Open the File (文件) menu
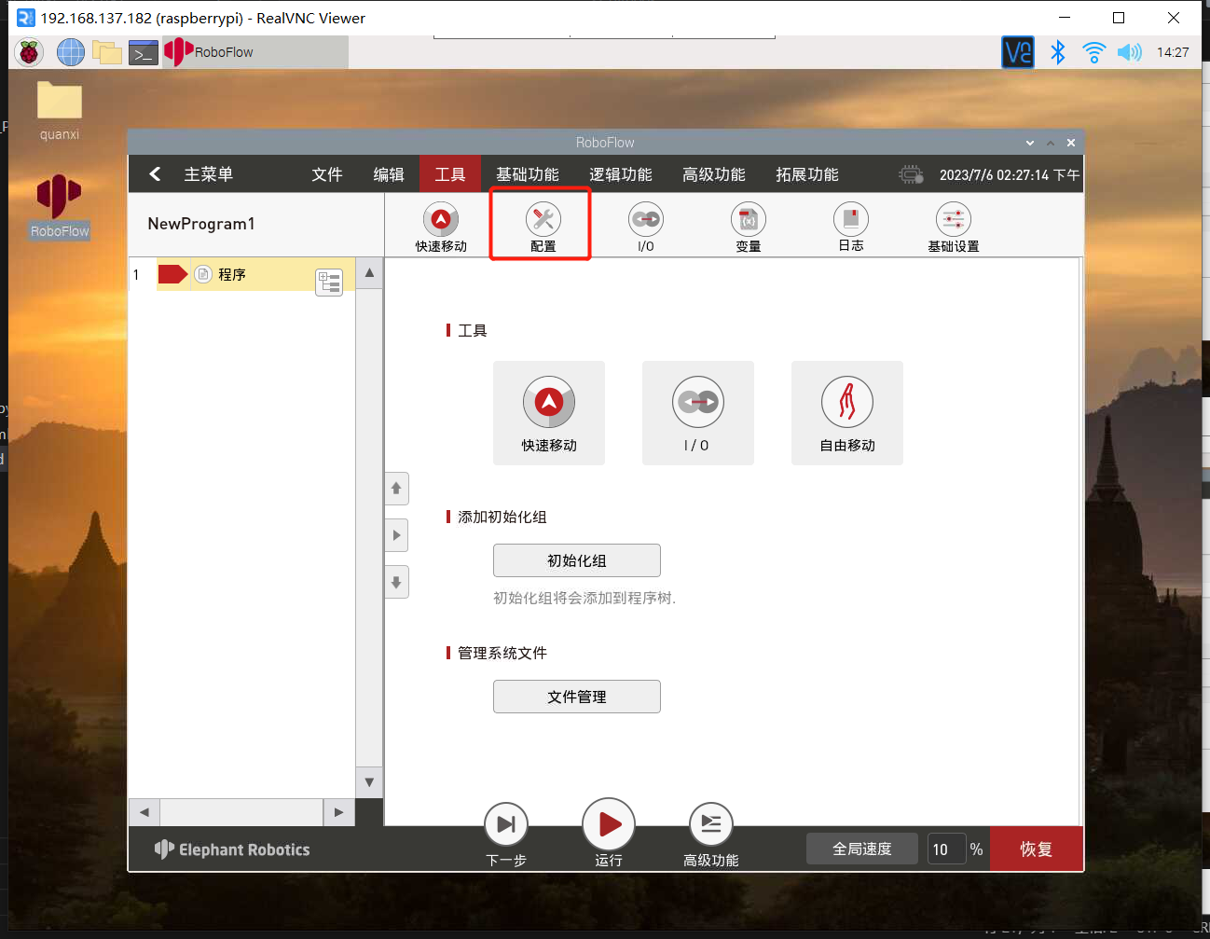1210x939 pixels. tap(326, 174)
